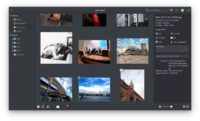Screen dimensions: 200x121
Task: Click the Tags, separated by commas field
Action: coord(172,56)
